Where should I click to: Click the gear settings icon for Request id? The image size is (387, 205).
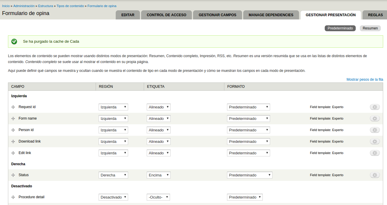375,107
